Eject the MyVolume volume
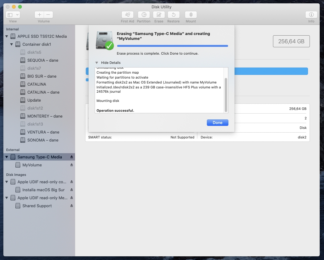Viewport: 324px width, 260px height. 72,165
